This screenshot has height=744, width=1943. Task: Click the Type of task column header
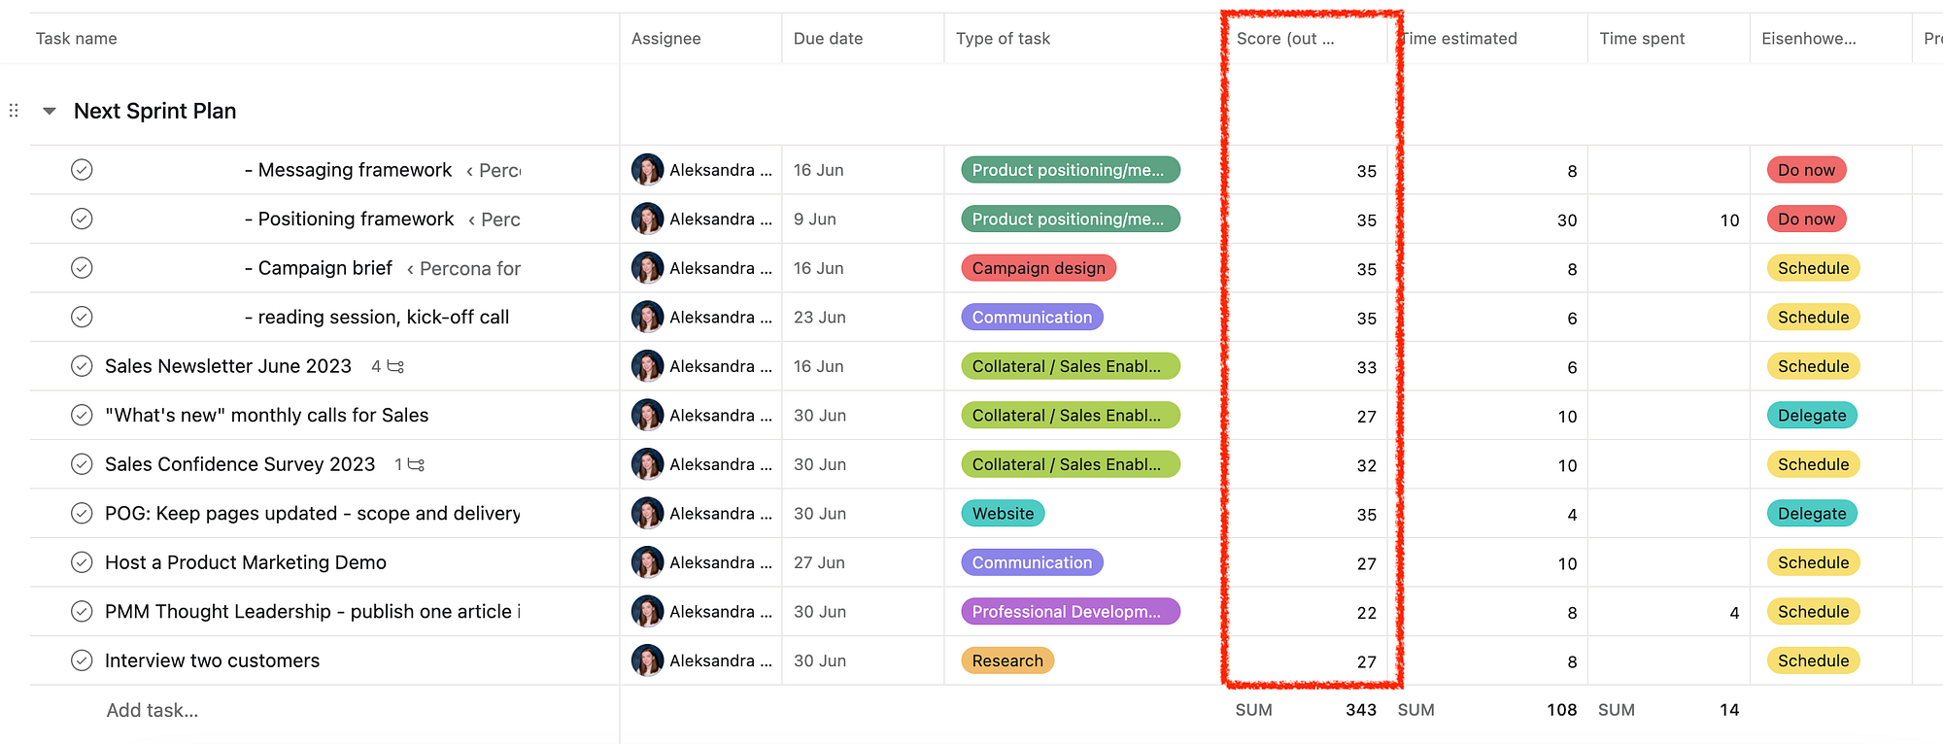1003,38
